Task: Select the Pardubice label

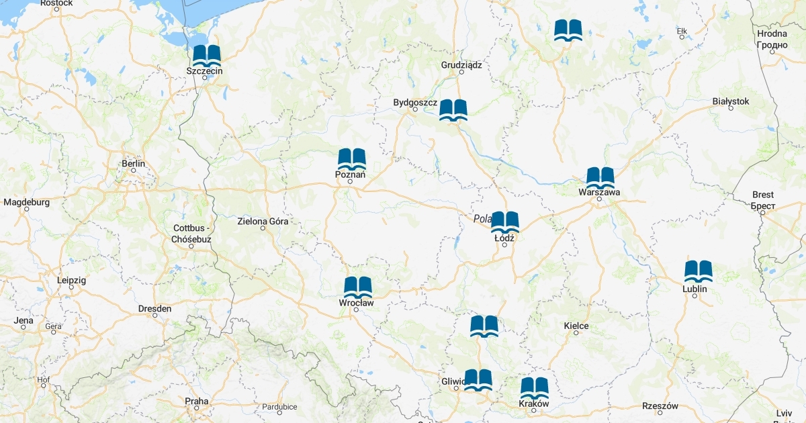Action: pyautogui.click(x=279, y=407)
